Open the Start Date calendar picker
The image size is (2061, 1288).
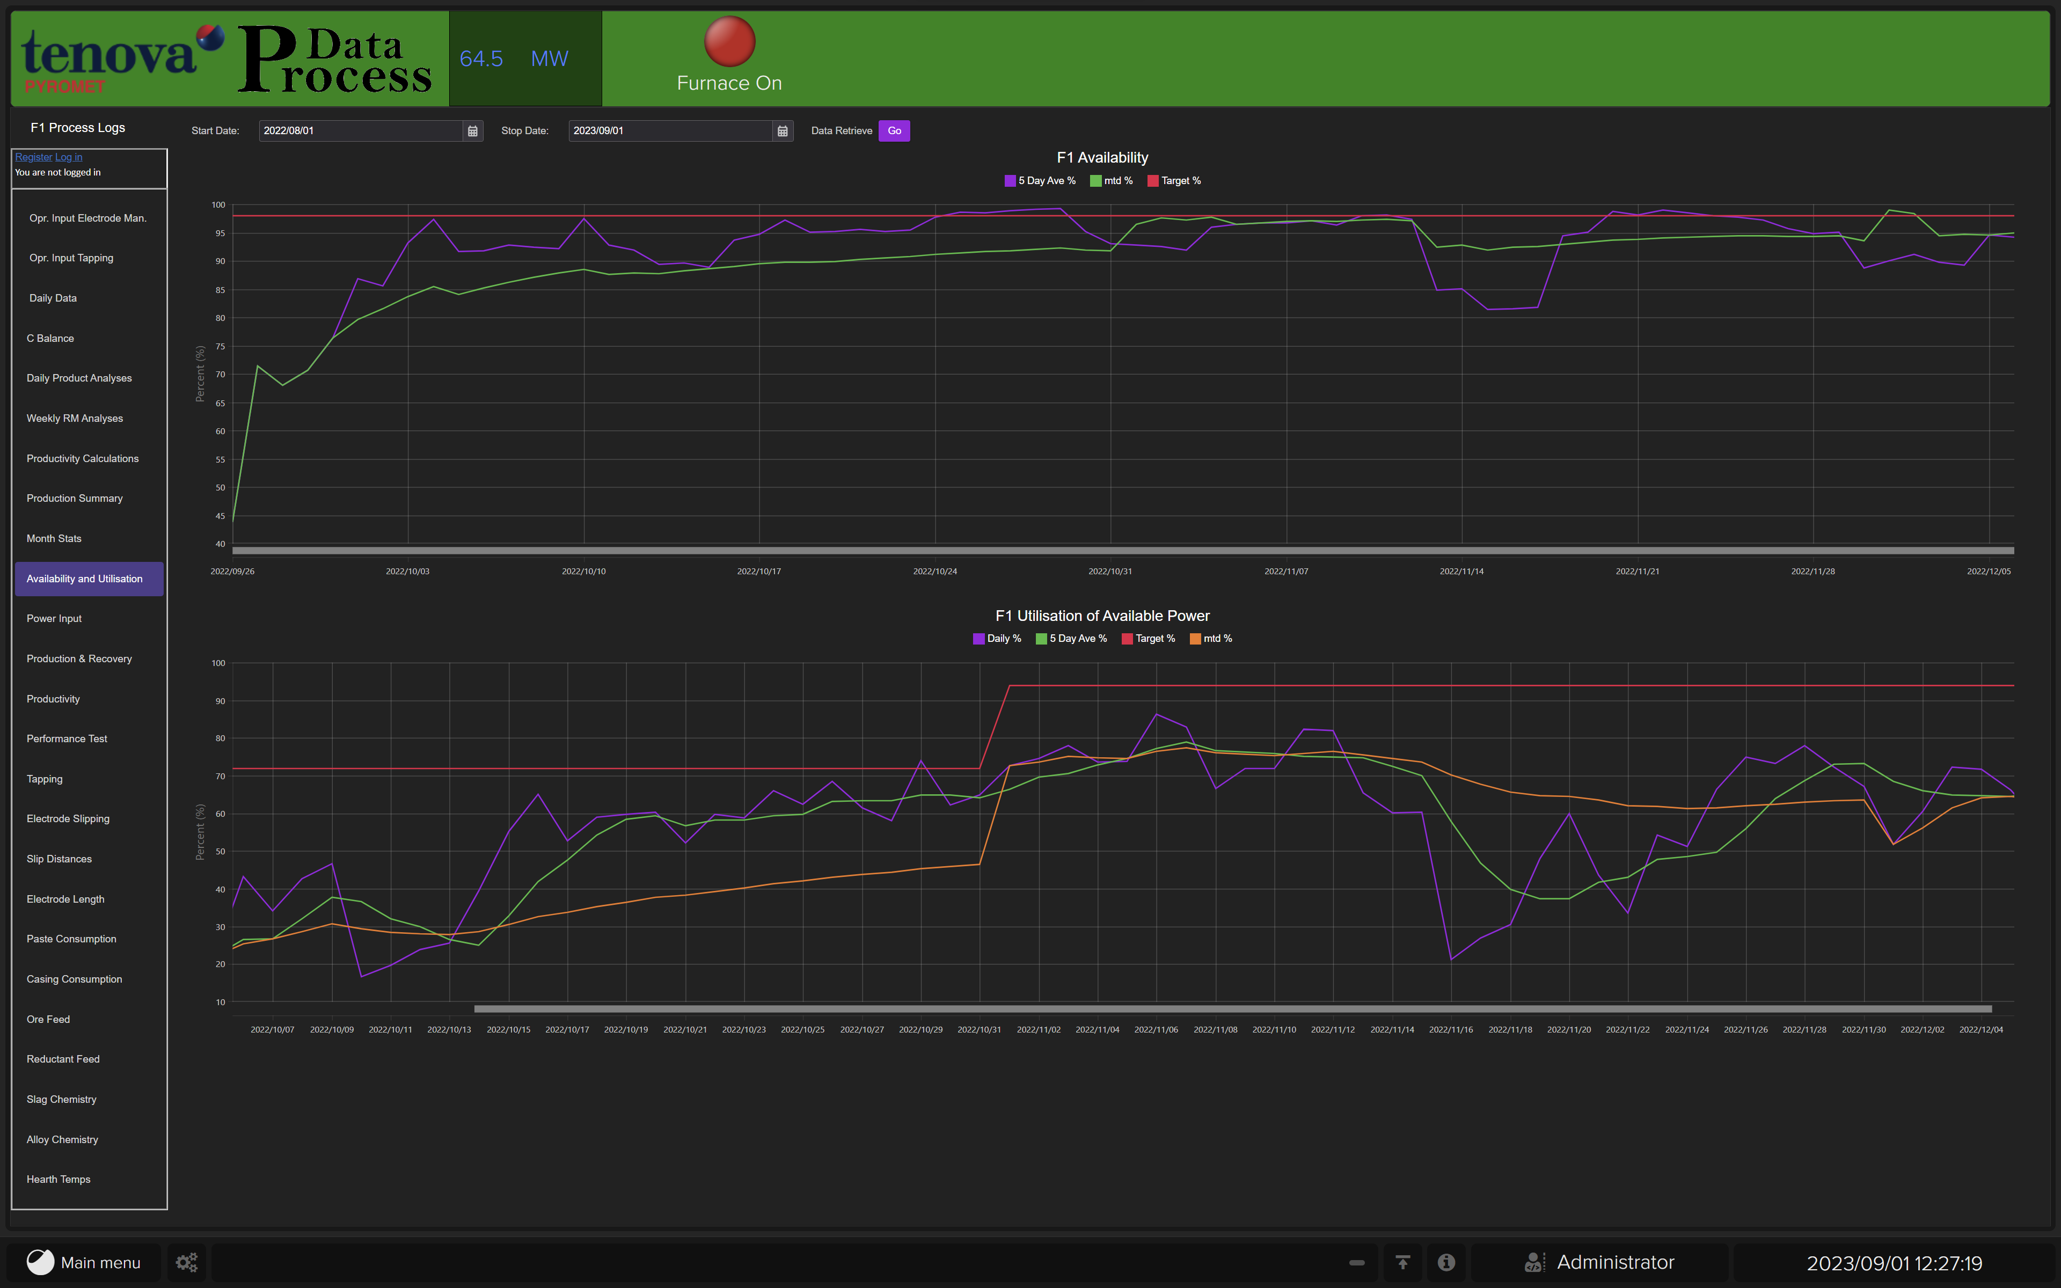[473, 131]
